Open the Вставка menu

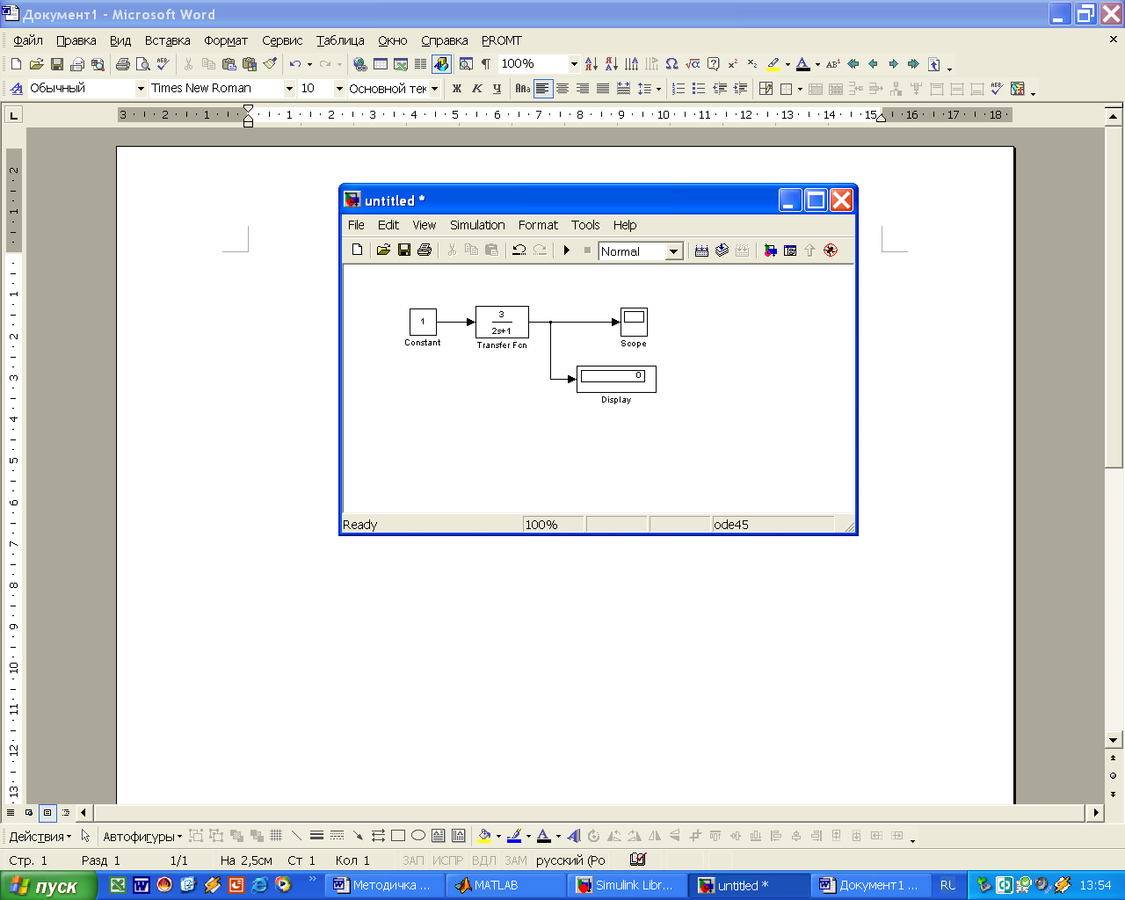pyautogui.click(x=168, y=40)
